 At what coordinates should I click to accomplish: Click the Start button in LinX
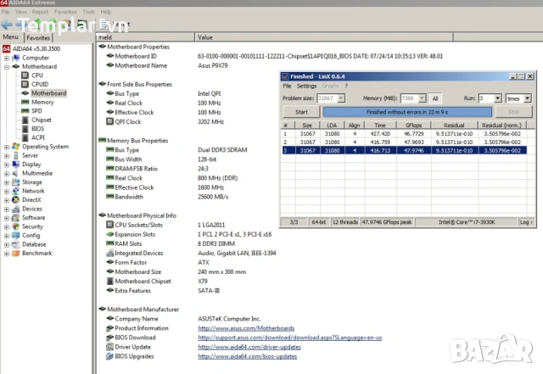pyautogui.click(x=301, y=112)
